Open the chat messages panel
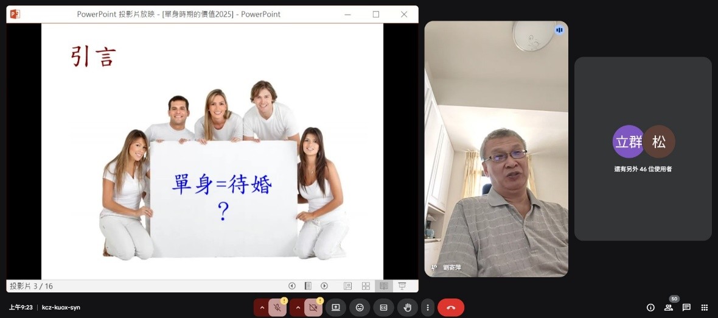This screenshot has width=718, height=318. click(686, 308)
